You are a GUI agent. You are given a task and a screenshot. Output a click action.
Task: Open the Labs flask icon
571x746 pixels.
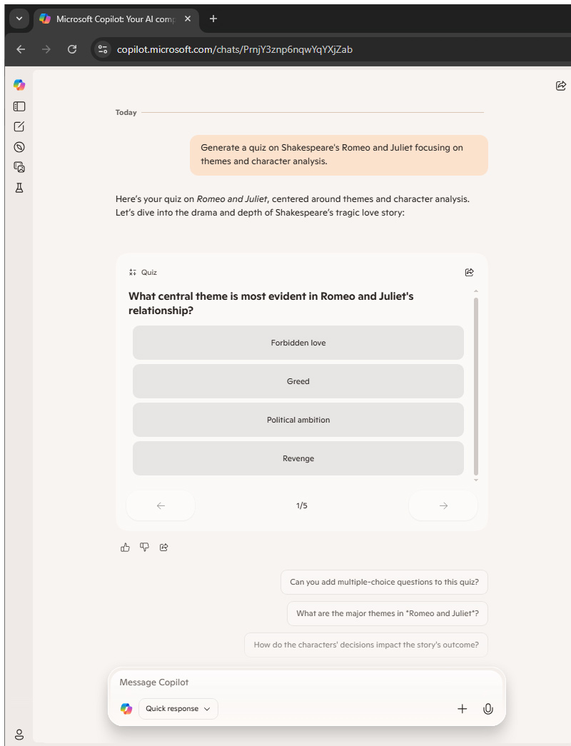(x=19, y=188)
